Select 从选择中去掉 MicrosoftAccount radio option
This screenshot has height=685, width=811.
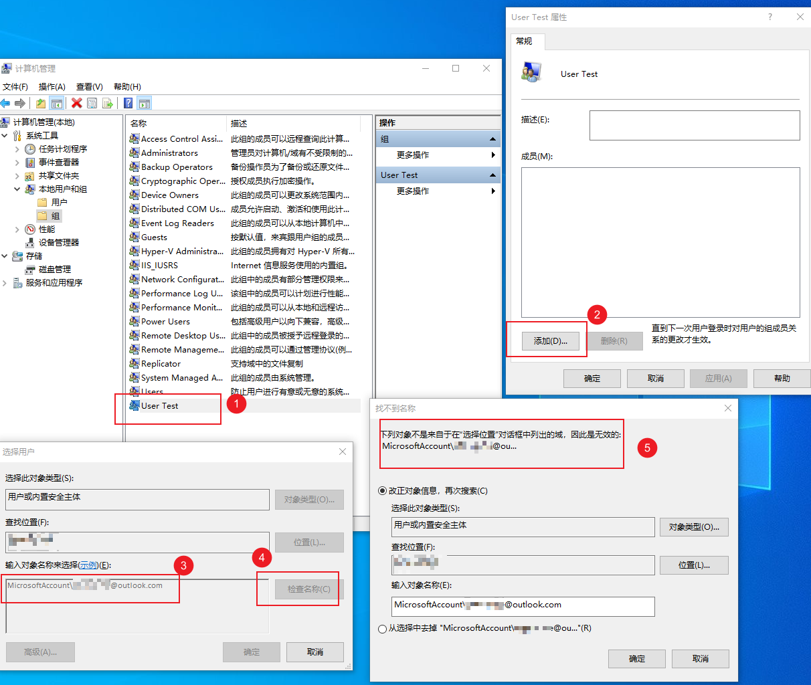383,629
